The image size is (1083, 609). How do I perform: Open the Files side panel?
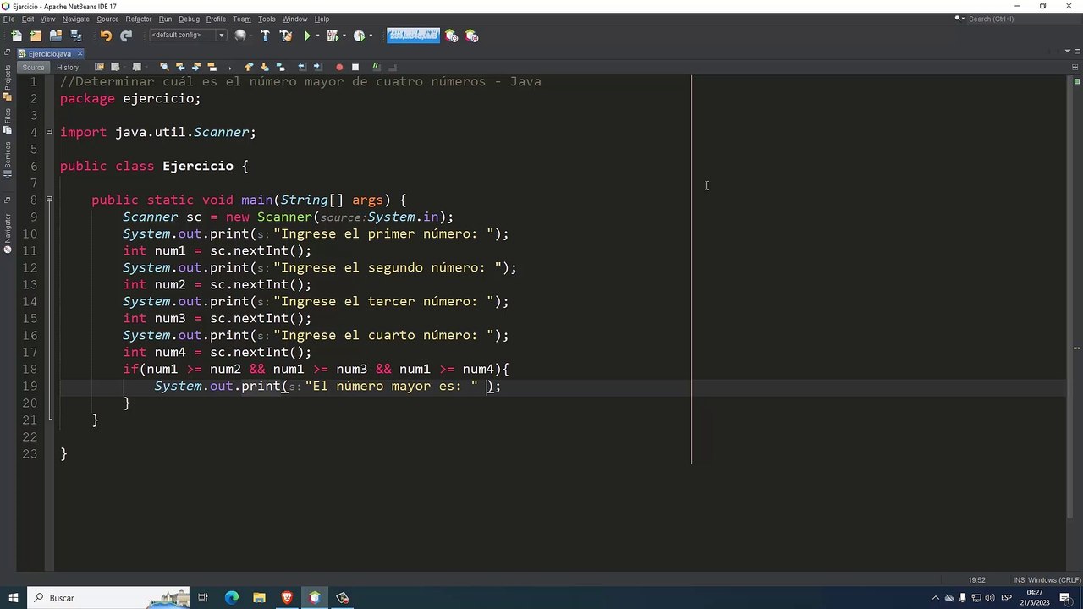(8, 119)
